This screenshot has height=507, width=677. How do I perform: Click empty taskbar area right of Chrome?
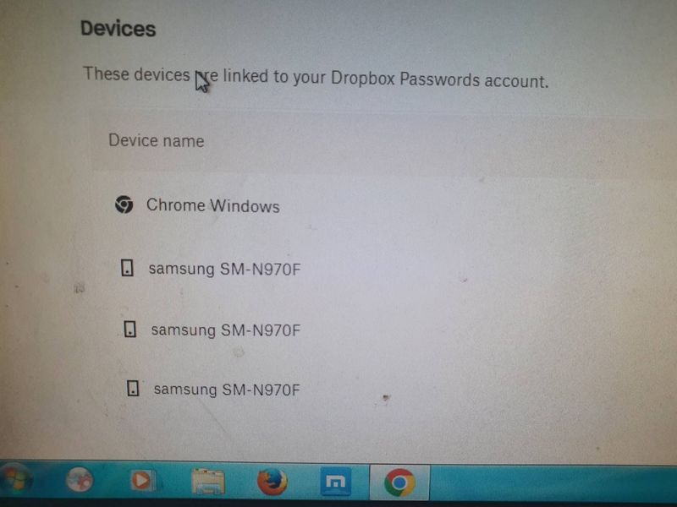click(553, 482)
